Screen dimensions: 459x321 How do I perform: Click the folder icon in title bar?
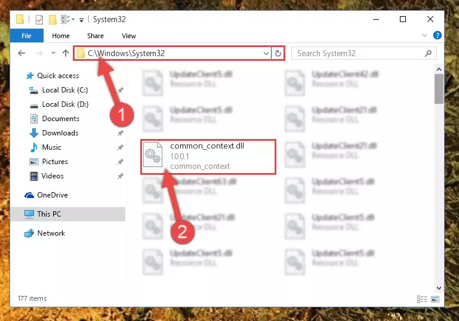[x=20, y=19]
